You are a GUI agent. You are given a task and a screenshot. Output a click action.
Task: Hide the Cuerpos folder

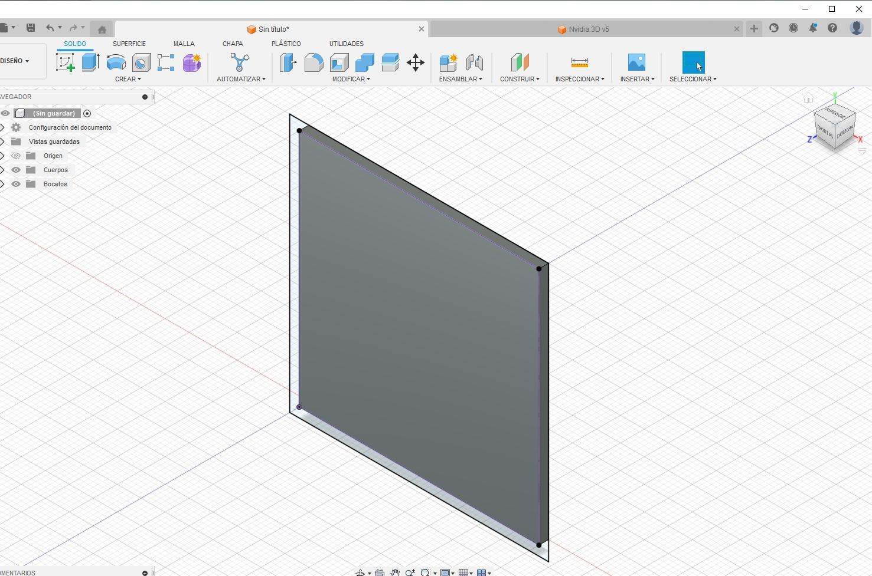point(16,170)
